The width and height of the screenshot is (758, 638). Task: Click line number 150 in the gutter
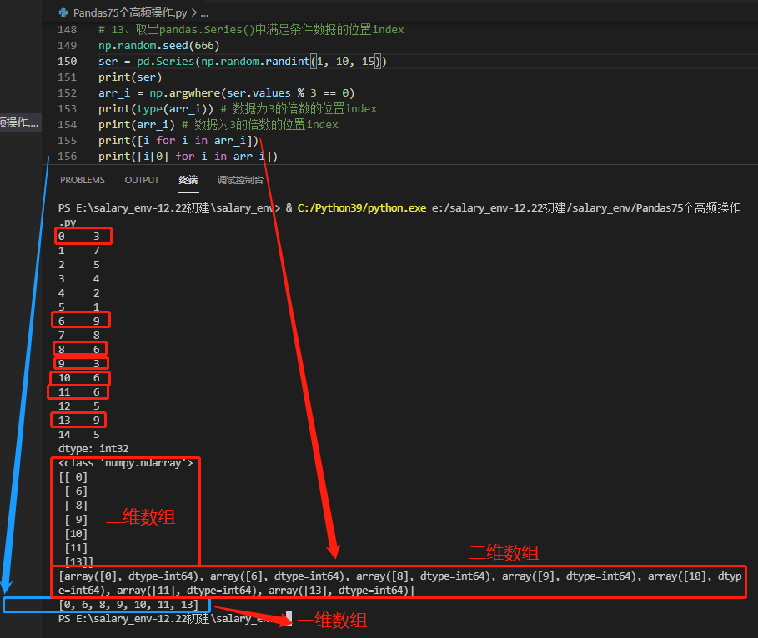click(x=68, y=62)
